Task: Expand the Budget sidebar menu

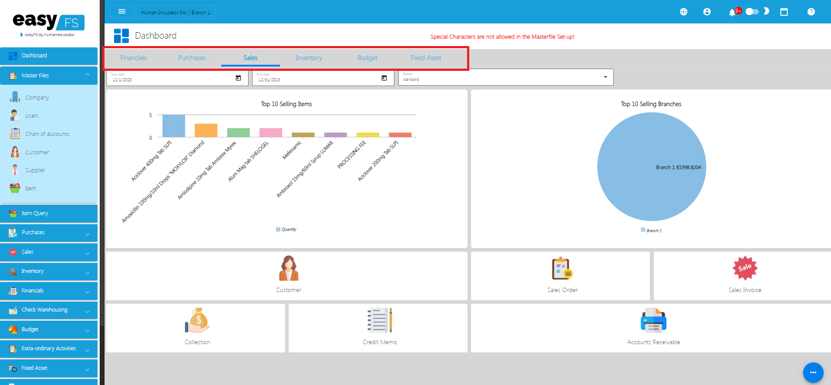Action: [x=49, y=329]
